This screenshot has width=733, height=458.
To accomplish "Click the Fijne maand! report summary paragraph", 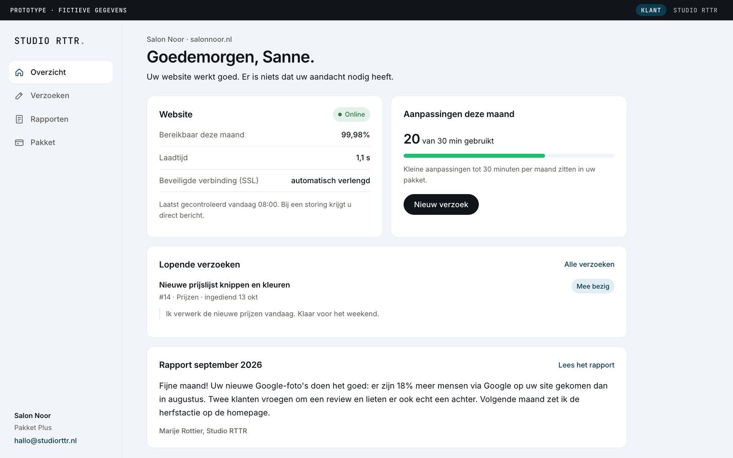I will point(383,399).
